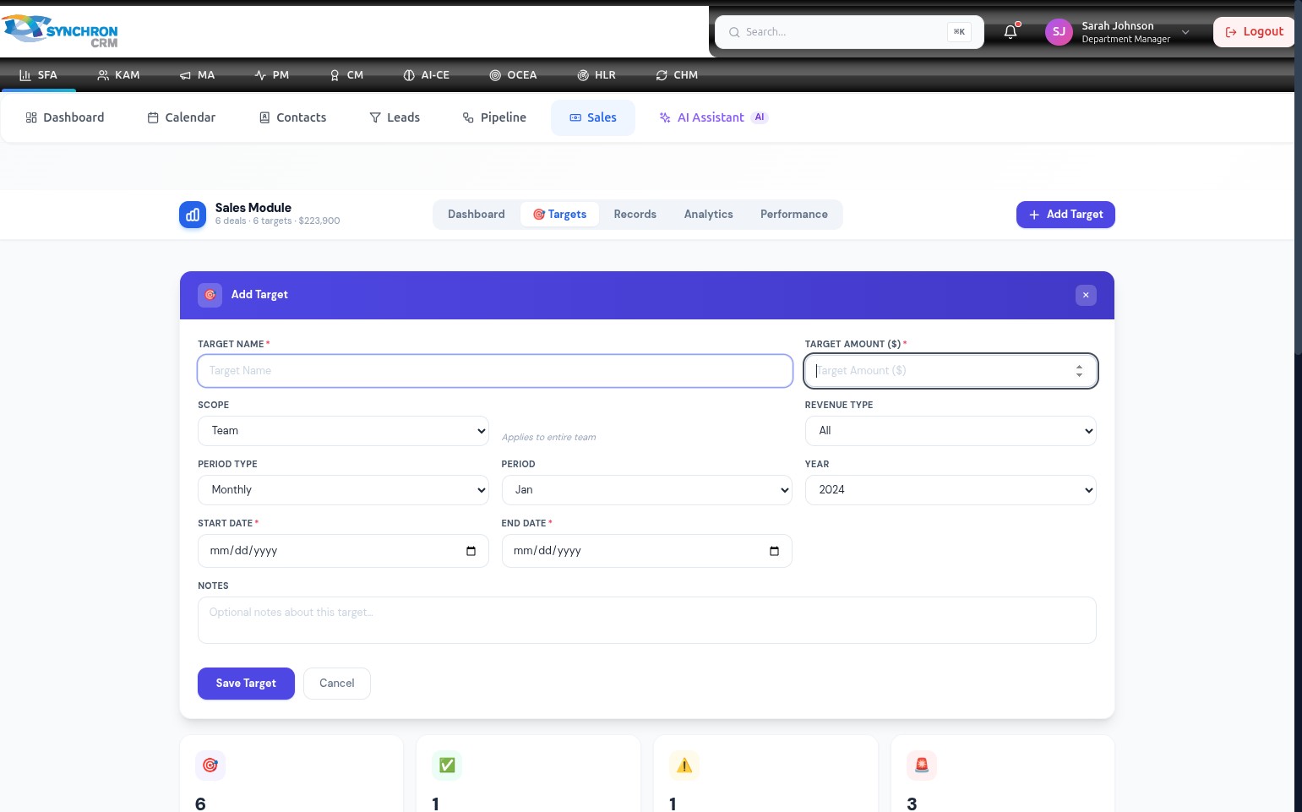Go to Leads

(x=395, y=117)
